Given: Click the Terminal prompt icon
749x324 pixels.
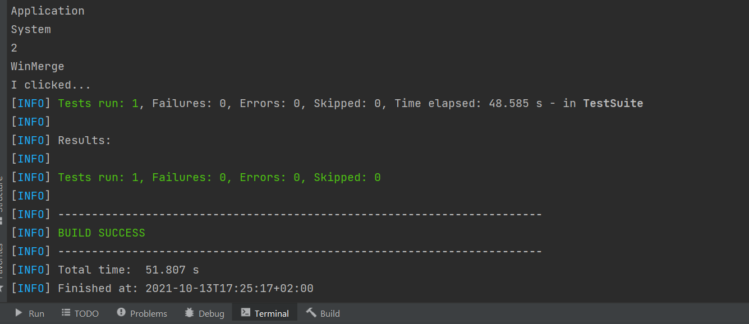Looking at the screenshot, I should coord(246,313).
